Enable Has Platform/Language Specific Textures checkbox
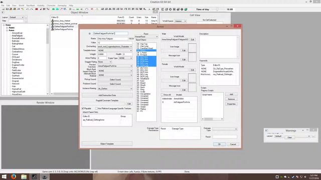The image size is (321, 180). (x=96, y=108)
